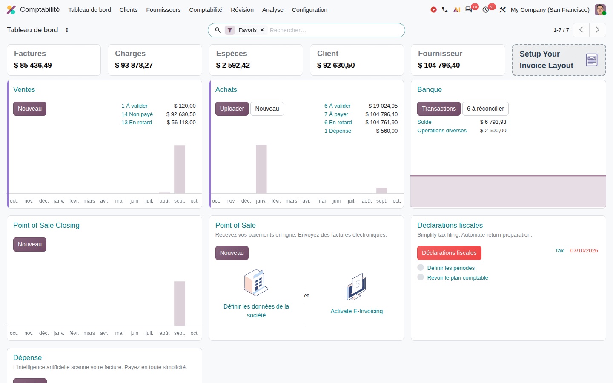Click the company building data icon
Viewport: 613px width, 383px height.
tap(256, 283)
